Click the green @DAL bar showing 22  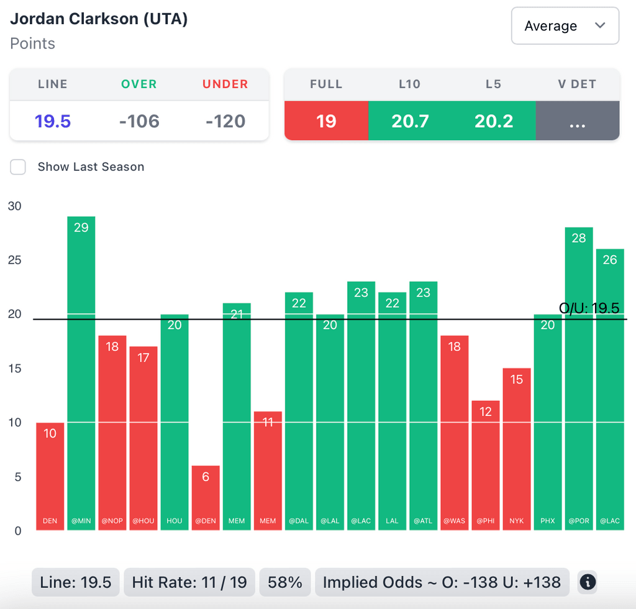tap(299, 411)
